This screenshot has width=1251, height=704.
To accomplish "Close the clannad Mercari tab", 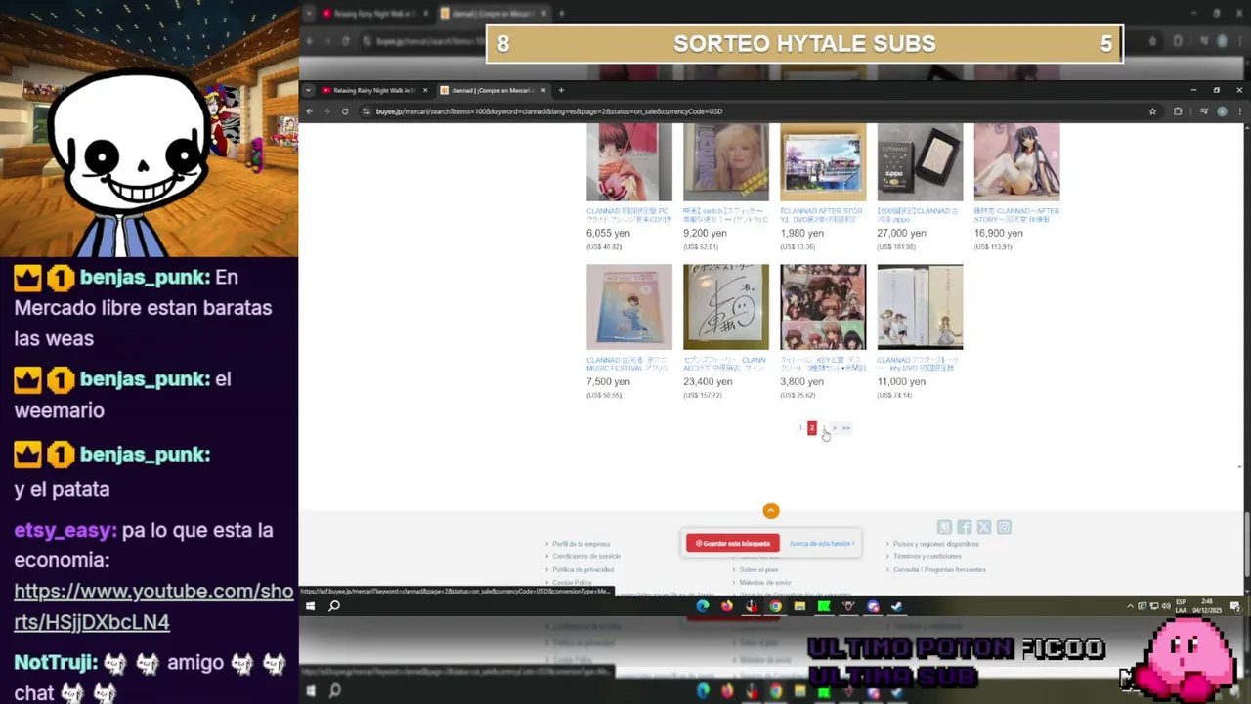I will tap(543, 90).
